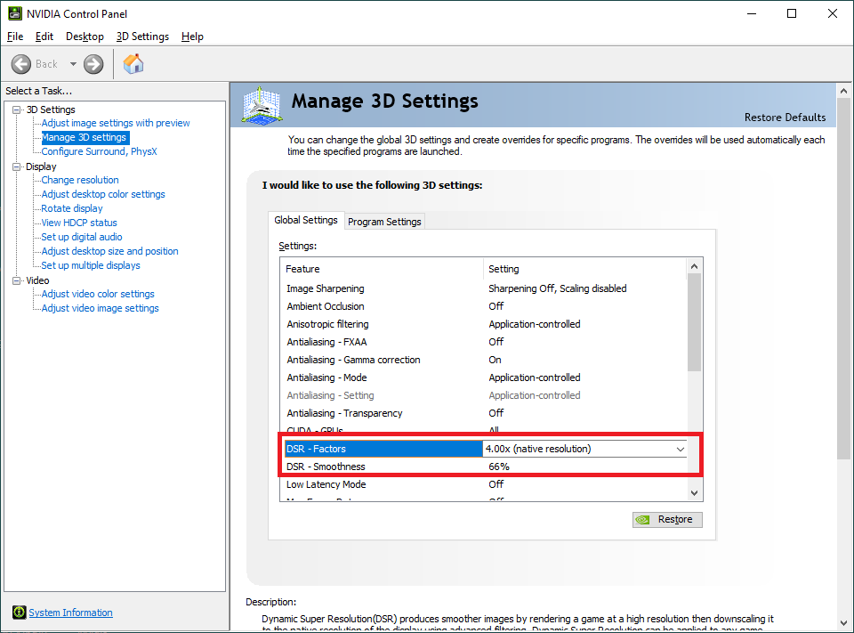The image size is (854, 633).
Task: Click the NVIDIA home icon in the toolbar
Action: click(x=133, y=63)
